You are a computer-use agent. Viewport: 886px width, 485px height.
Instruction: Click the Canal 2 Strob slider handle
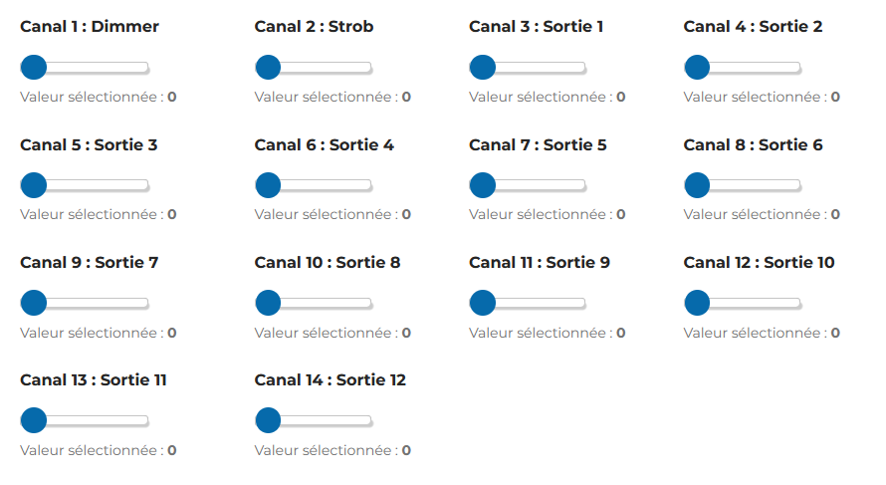268,68
